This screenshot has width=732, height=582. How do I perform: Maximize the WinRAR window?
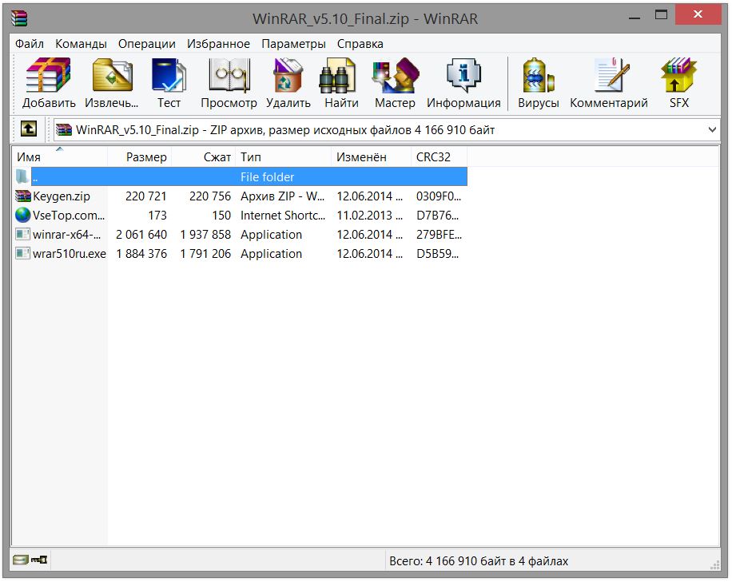click(661, 15)
